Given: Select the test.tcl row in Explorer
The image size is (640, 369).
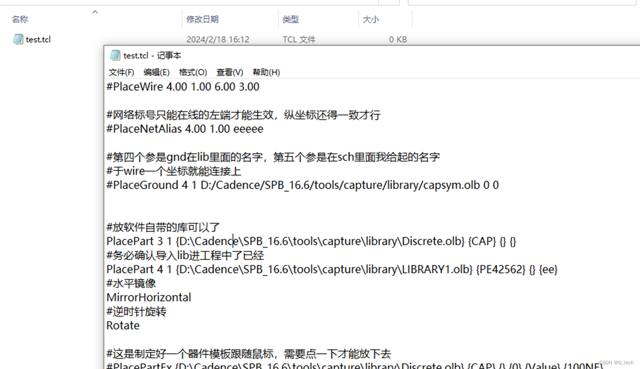Looking at the screenshot, I should (x=38, y=39).
